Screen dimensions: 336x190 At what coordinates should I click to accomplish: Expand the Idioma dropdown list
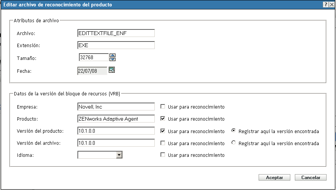point(119,155)
